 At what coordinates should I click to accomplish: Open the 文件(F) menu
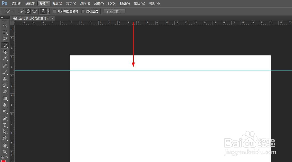(x=17, y=4)
